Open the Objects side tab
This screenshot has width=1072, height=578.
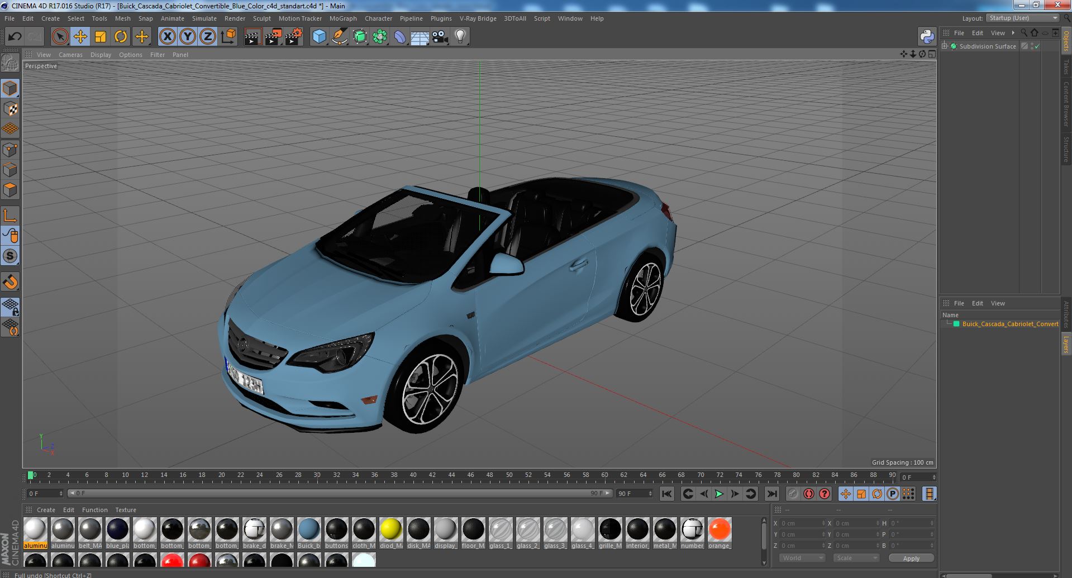point(1066,40)
